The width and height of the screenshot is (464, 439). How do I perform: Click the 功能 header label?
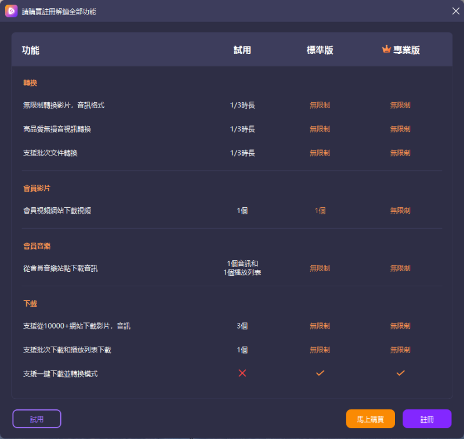(31, 50)
